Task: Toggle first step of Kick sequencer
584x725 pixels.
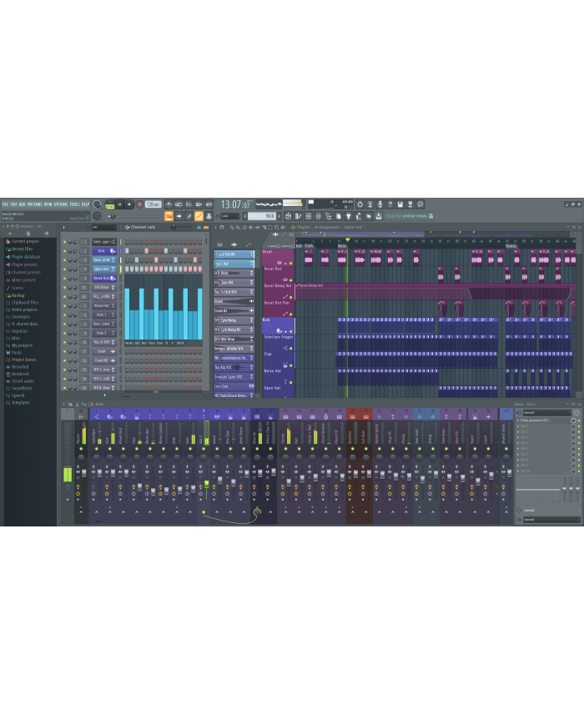Action: [x=127, y=251]
